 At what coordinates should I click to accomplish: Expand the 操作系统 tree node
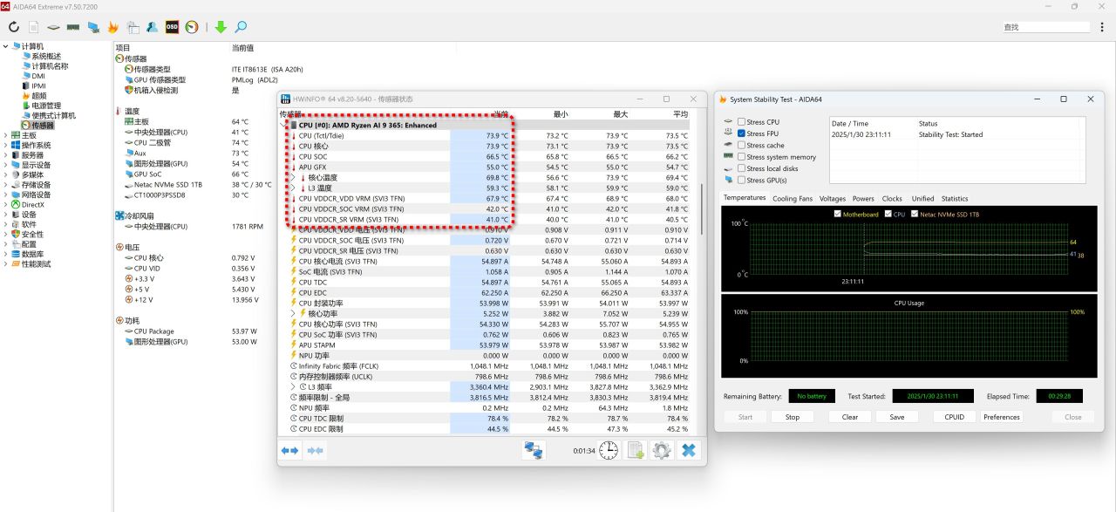[x=6, y=146]
